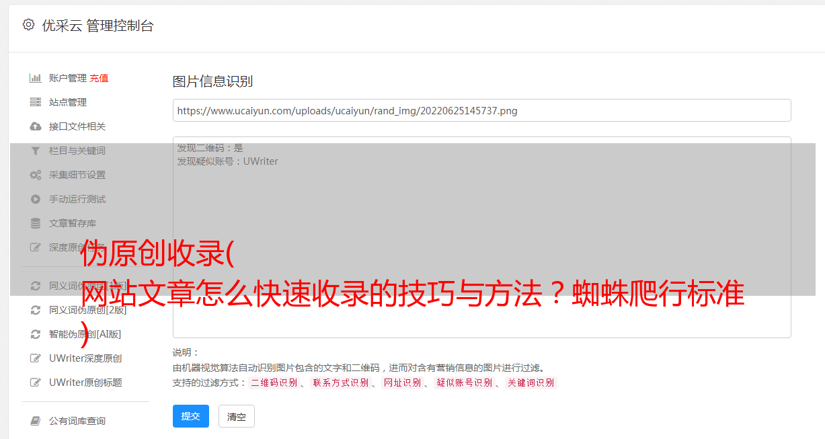825x439 pixels.
Task: Click the refresh icon for 同义词伪原创[2版]
Action: (x=36, y=310)
